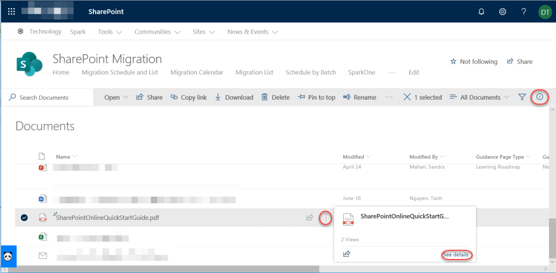Delete the selected document
Screen dimensions: 556x273
tap(275, 97)
